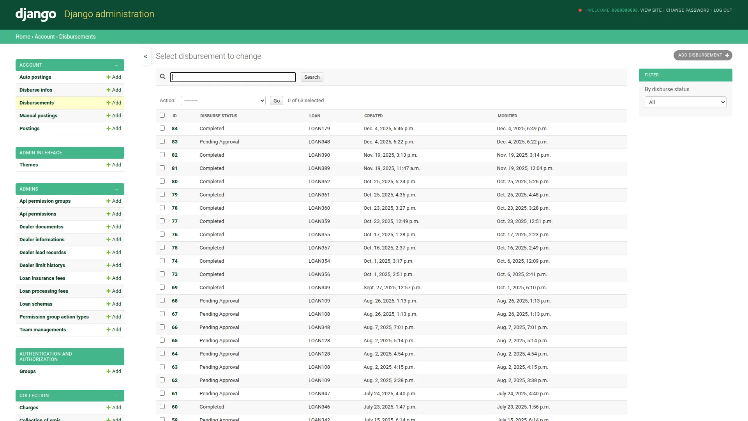Screen dimensions: 748x421
Task: Click Add beside Dealer informations
Action: [113, 240]
